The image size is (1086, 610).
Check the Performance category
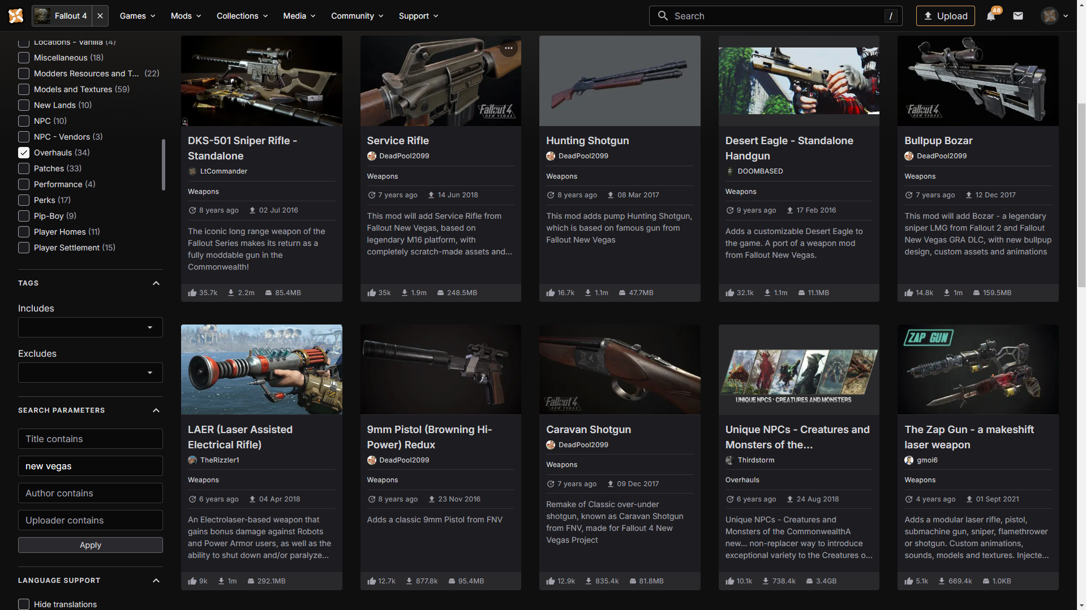24,184
